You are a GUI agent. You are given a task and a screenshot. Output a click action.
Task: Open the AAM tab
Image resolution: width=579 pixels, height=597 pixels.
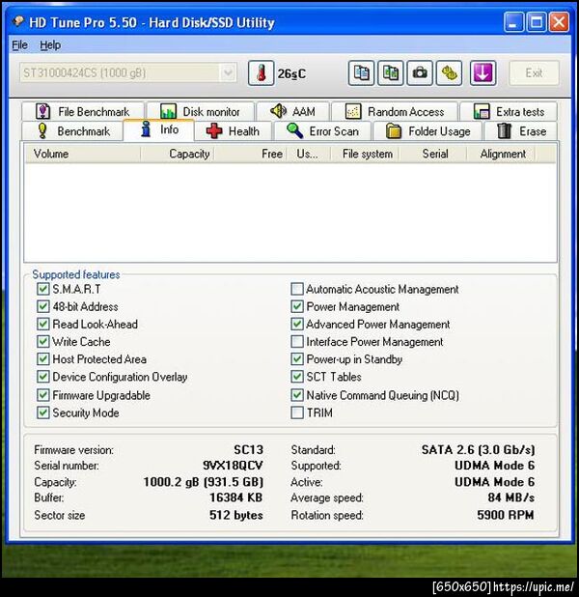pos(292,111)
